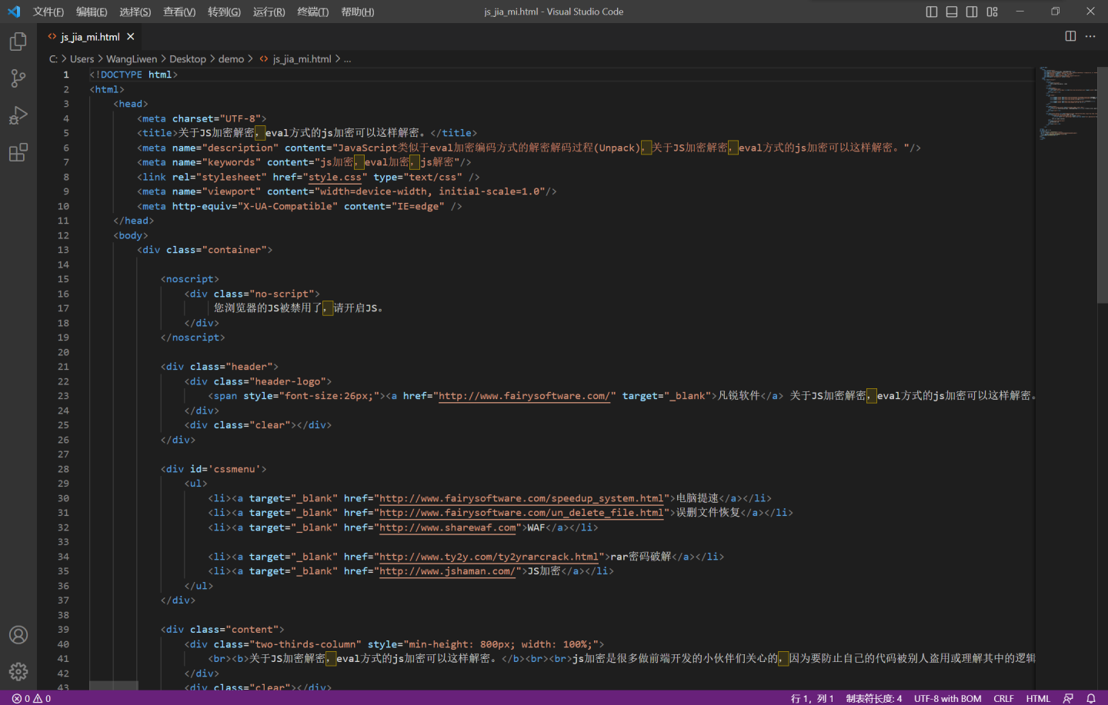Open Customize Layout options

coord(992,12)
